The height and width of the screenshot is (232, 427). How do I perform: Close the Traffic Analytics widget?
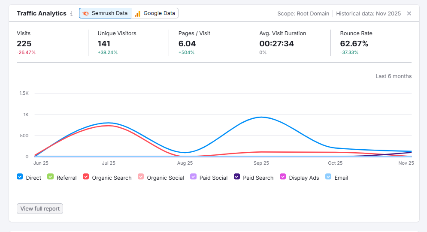coord(409,13)
